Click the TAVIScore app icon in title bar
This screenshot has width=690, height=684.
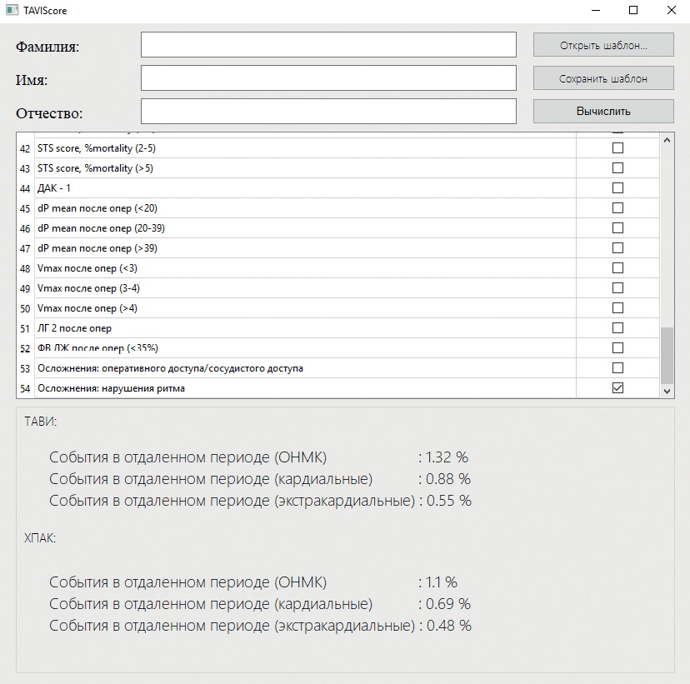[x=12, y=10]
